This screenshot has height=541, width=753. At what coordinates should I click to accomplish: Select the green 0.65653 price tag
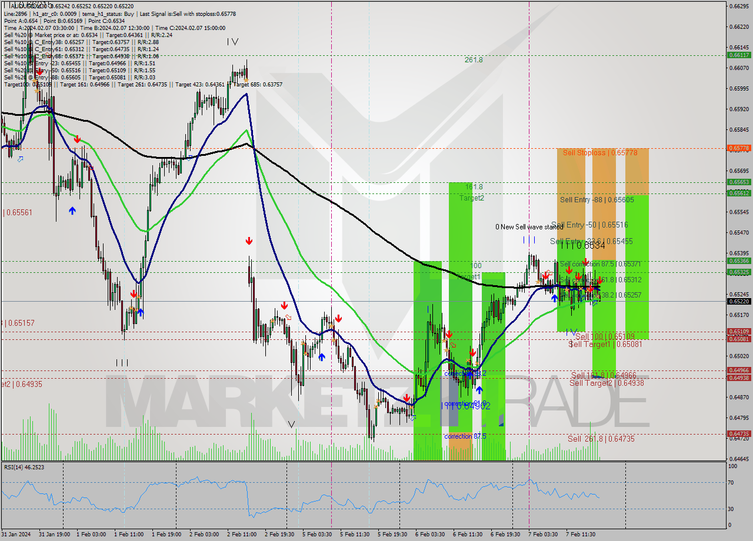[739, 182]
